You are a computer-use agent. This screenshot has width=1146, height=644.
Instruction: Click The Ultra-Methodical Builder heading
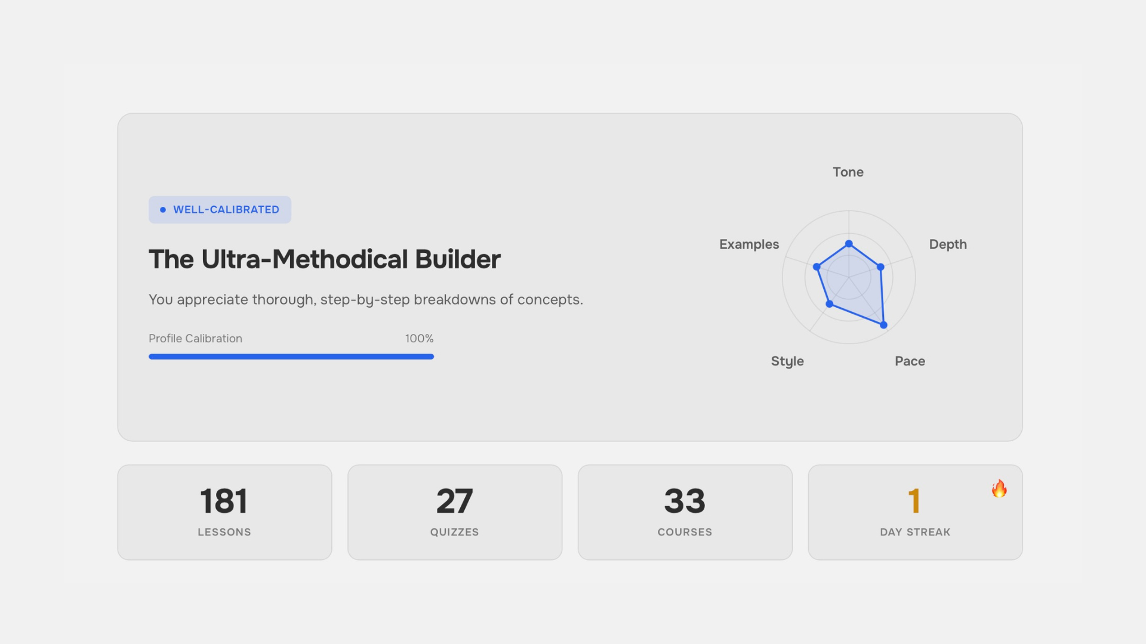(x=325, y=259)
